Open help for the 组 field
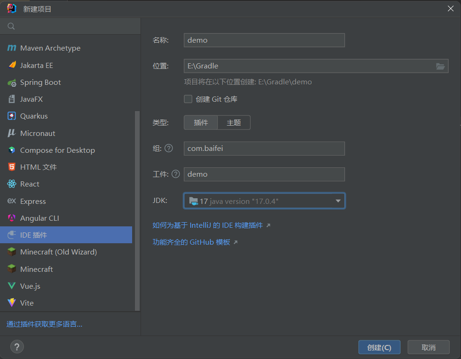This screenshot has height=359, width=461. (169, 148)
